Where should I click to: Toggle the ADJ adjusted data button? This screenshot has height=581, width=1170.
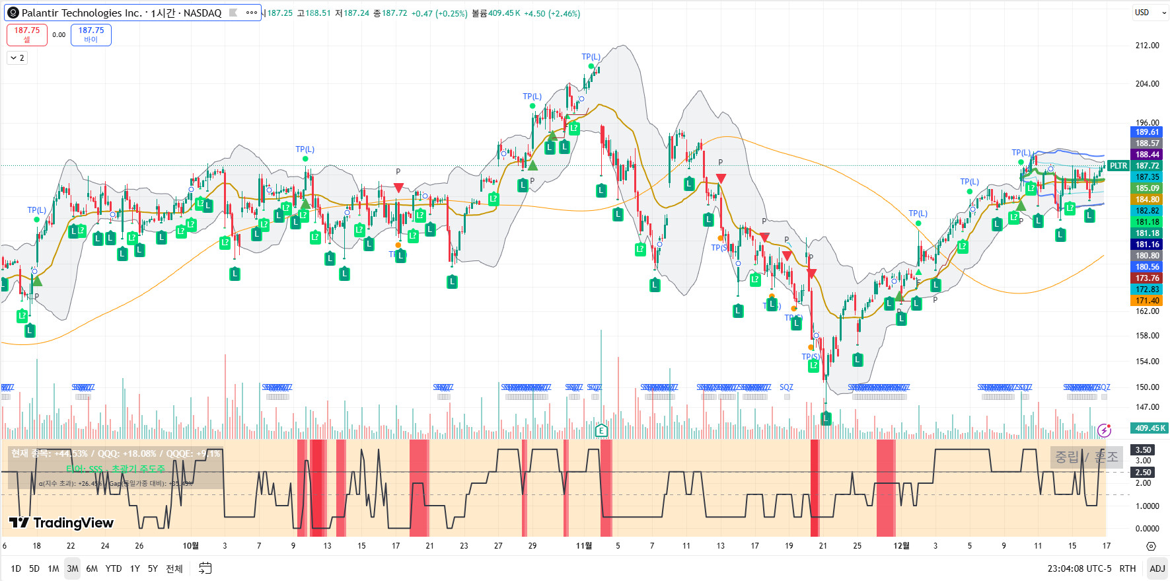pos(1157,568)
